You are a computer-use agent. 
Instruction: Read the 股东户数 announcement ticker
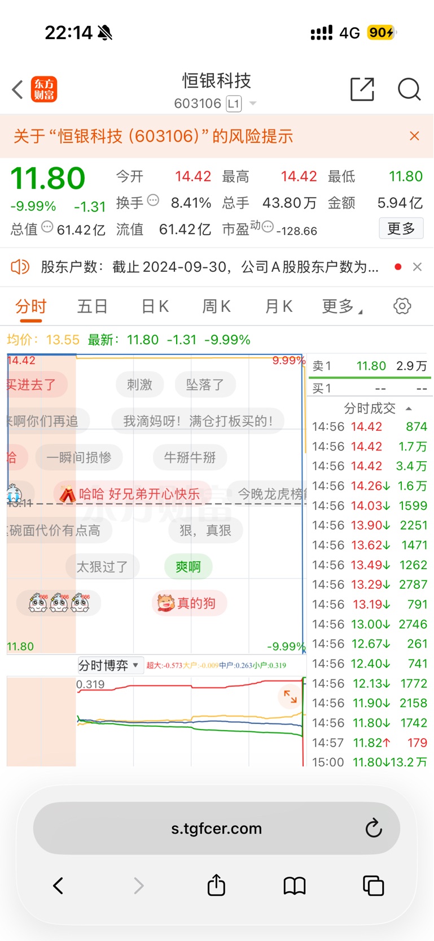pyautogui.click(x=209, y=267)
